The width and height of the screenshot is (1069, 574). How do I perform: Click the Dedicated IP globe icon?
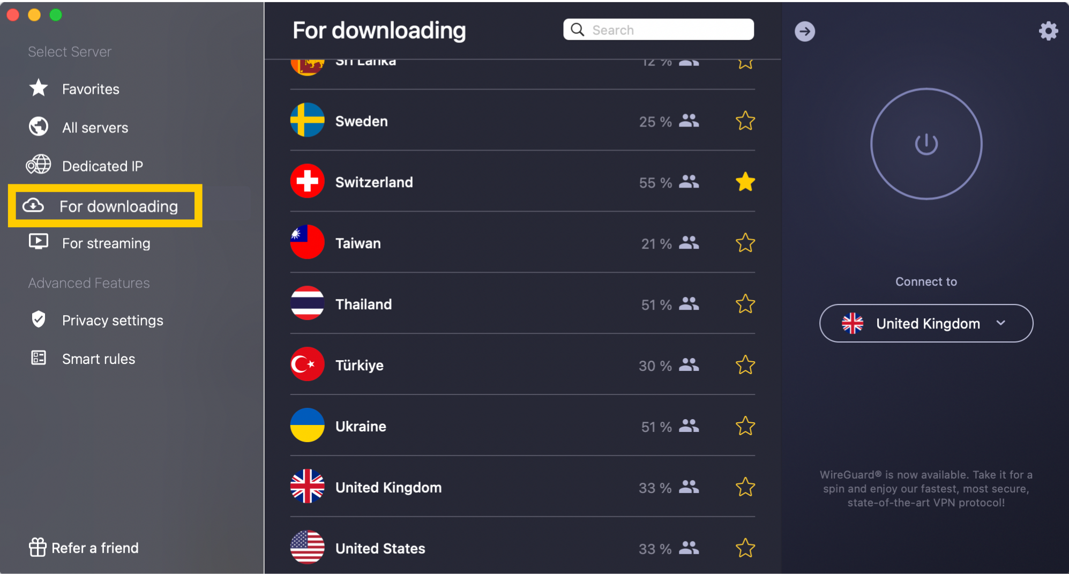pos(39,166)
